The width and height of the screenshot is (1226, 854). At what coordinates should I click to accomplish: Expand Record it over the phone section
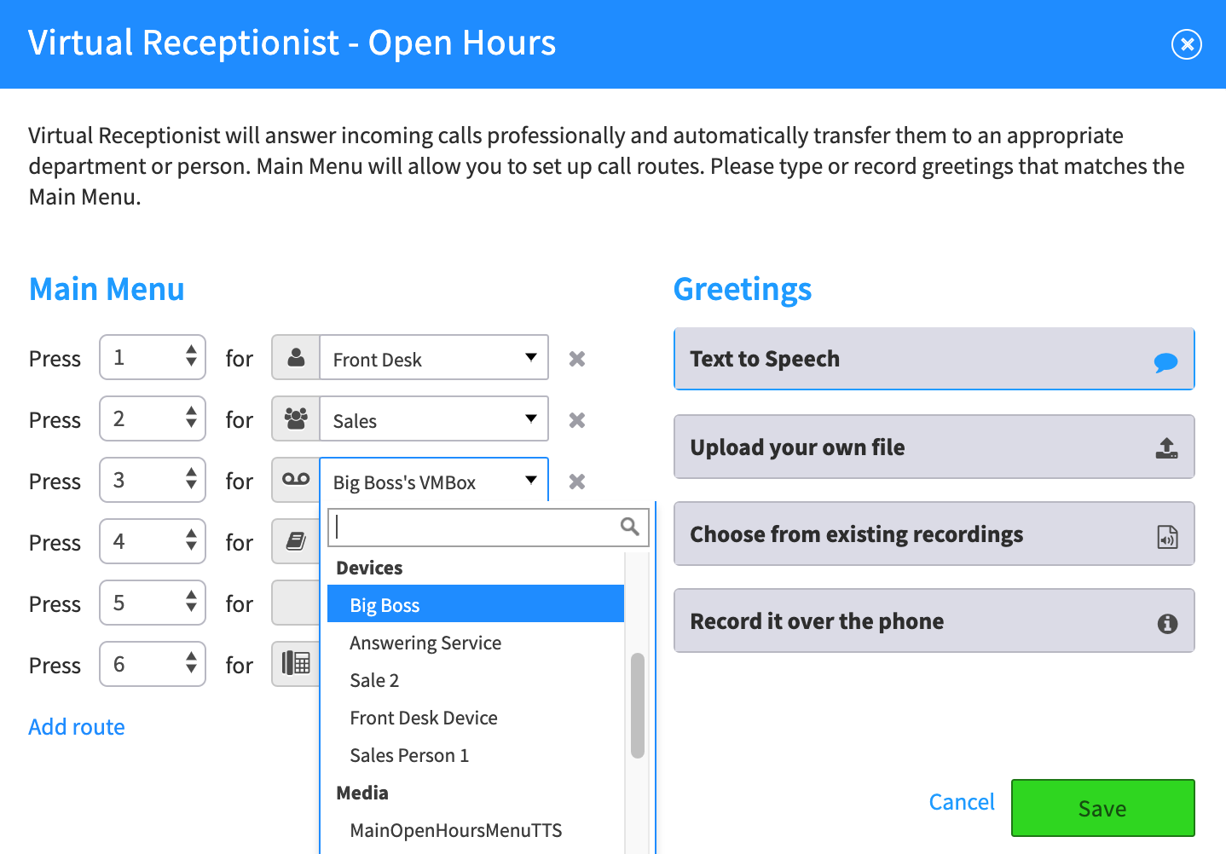coord(934,620)
